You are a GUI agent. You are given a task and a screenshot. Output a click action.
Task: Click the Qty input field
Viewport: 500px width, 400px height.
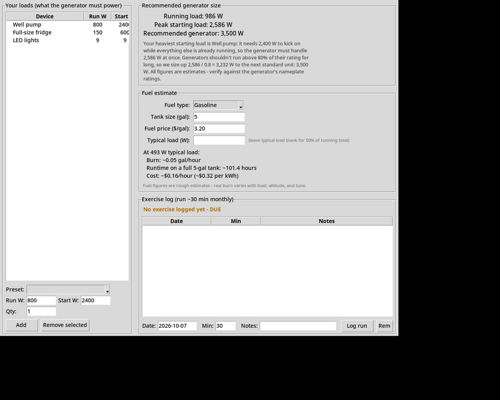pyautogui.click(x=41, y=311)
